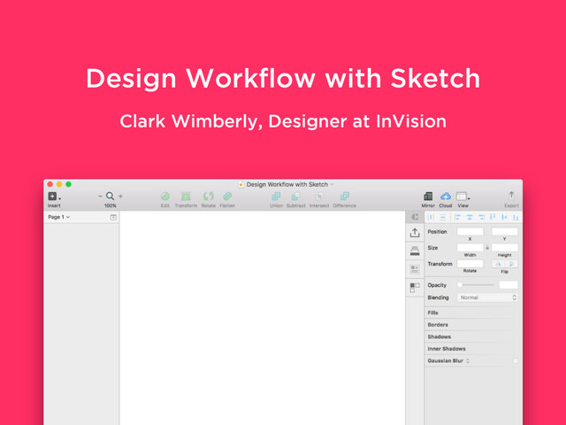Click the red close window button
Image resolution: width=566 pixels, height=425 pixels.
(x=50, y=184)
